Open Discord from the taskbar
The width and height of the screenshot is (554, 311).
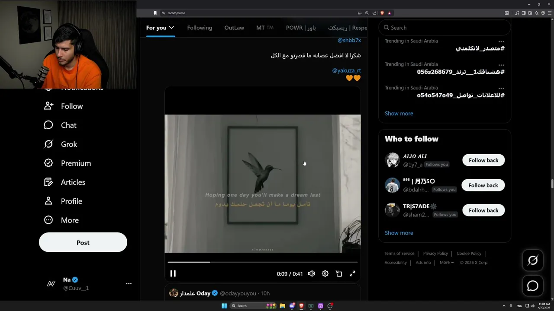[292, 306]
